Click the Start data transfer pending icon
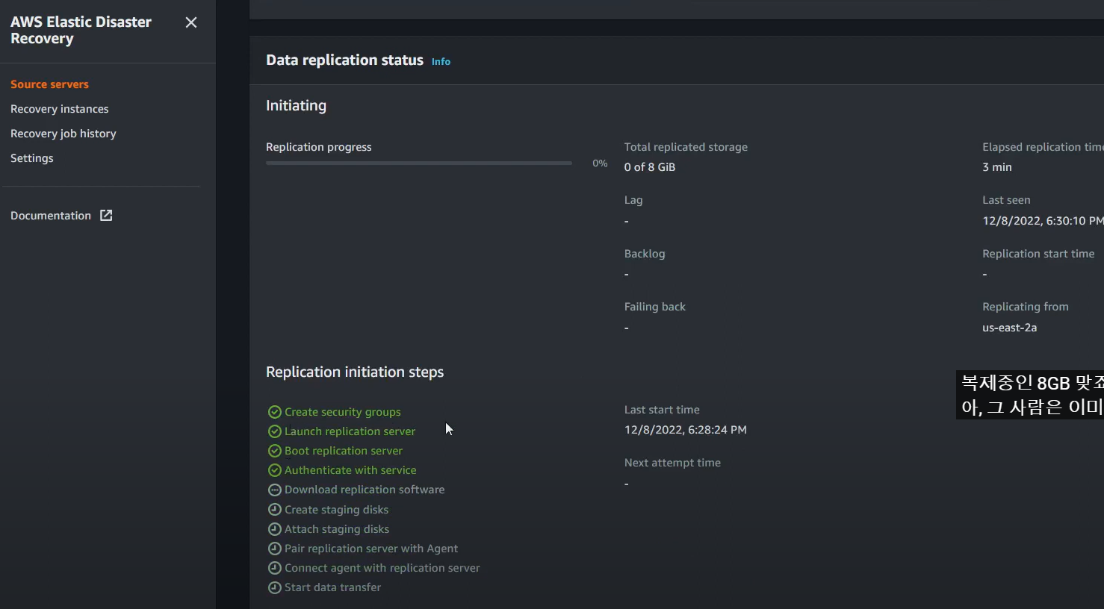The width and height of the screenshot is (1104, 609). tap(274, 587)
